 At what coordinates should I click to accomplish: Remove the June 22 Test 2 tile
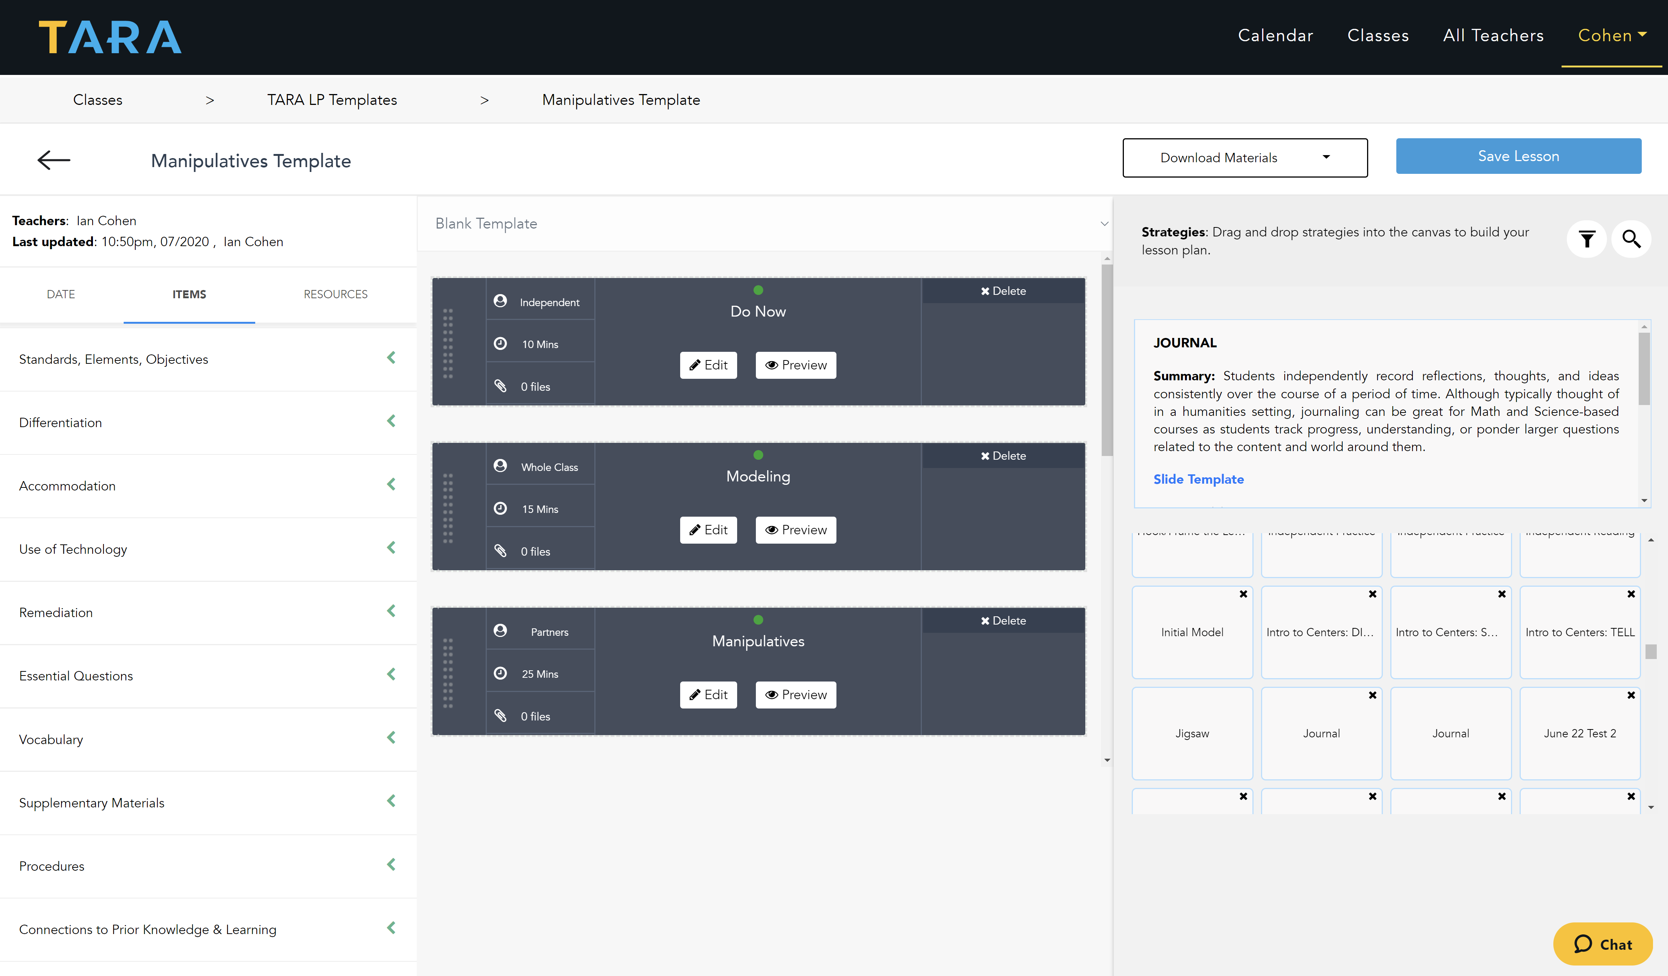(1631, 695)
